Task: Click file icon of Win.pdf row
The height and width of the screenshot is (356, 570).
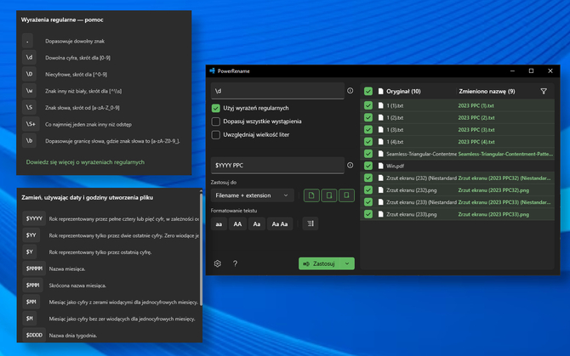Action: (380, 166)
